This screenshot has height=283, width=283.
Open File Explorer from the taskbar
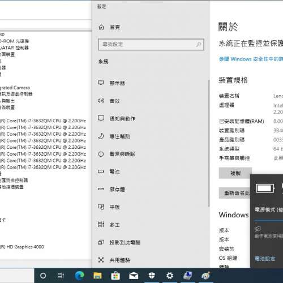(97, 276)
